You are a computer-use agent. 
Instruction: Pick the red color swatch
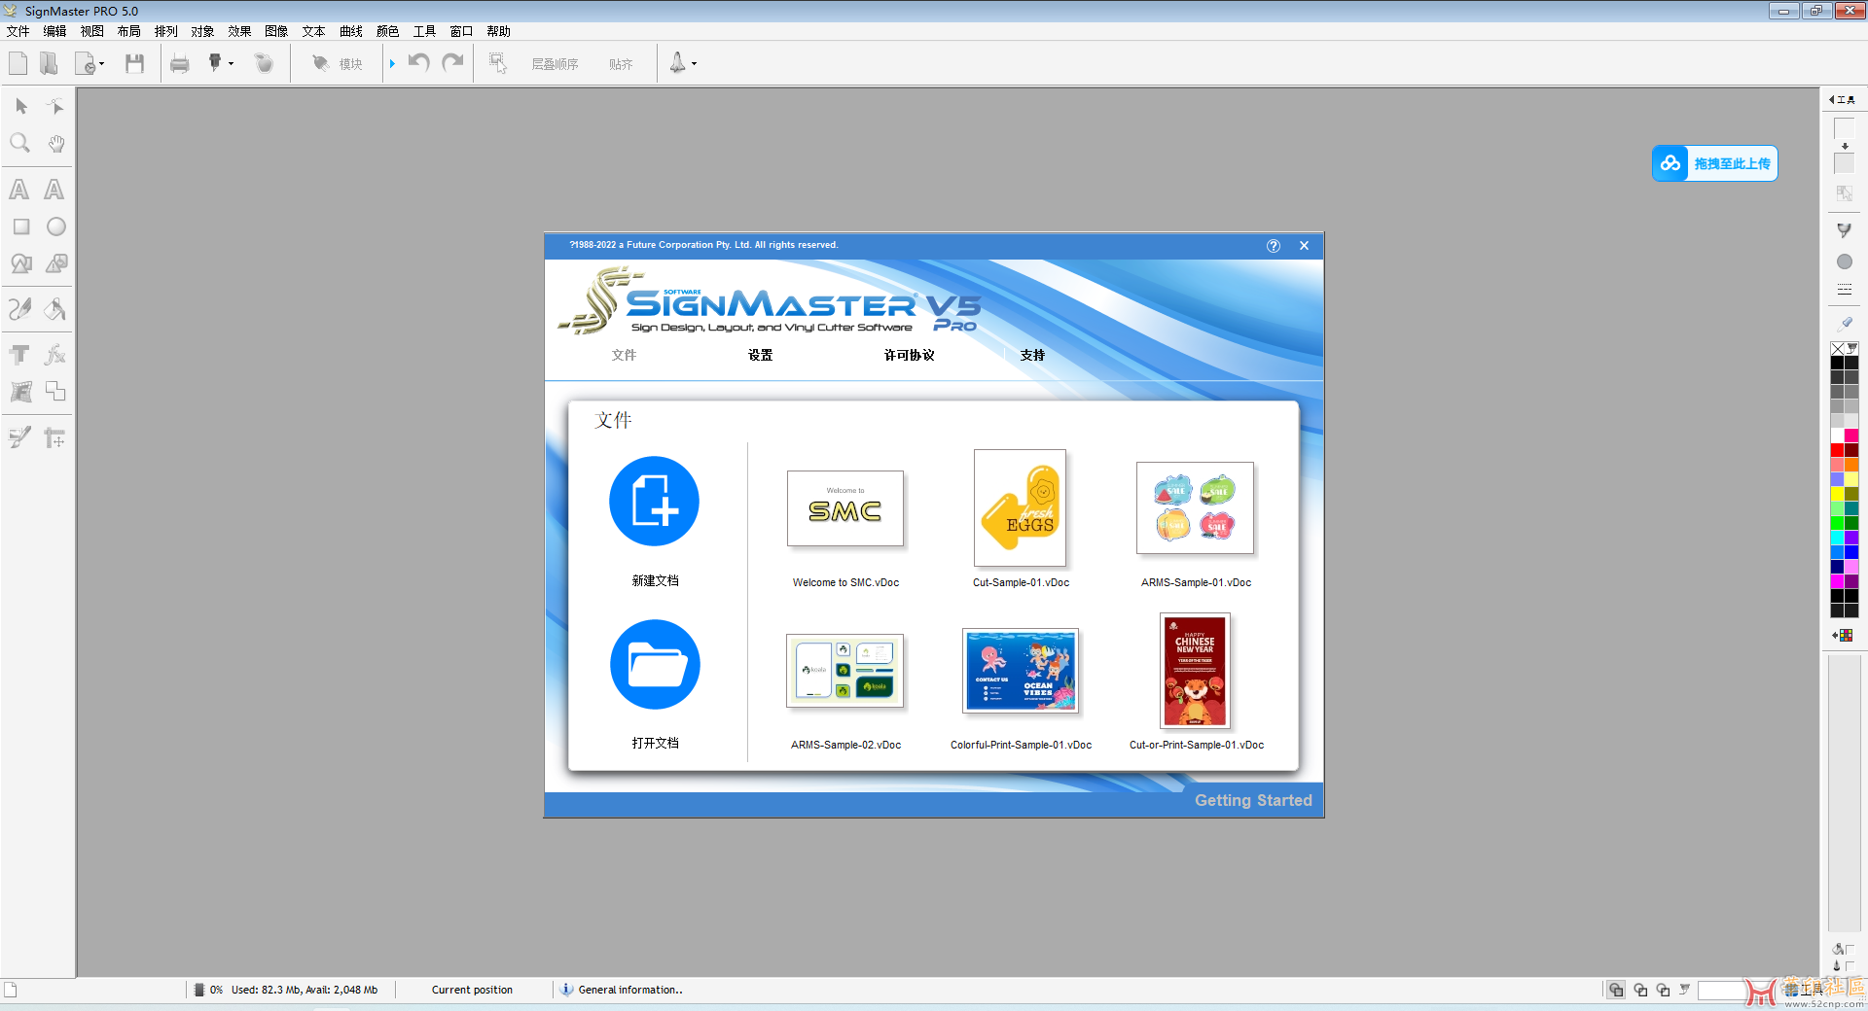1837,451
